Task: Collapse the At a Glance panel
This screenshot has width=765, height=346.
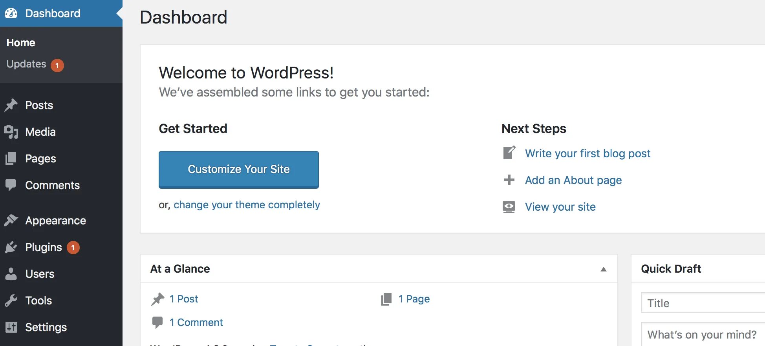Action: (604, 269)
